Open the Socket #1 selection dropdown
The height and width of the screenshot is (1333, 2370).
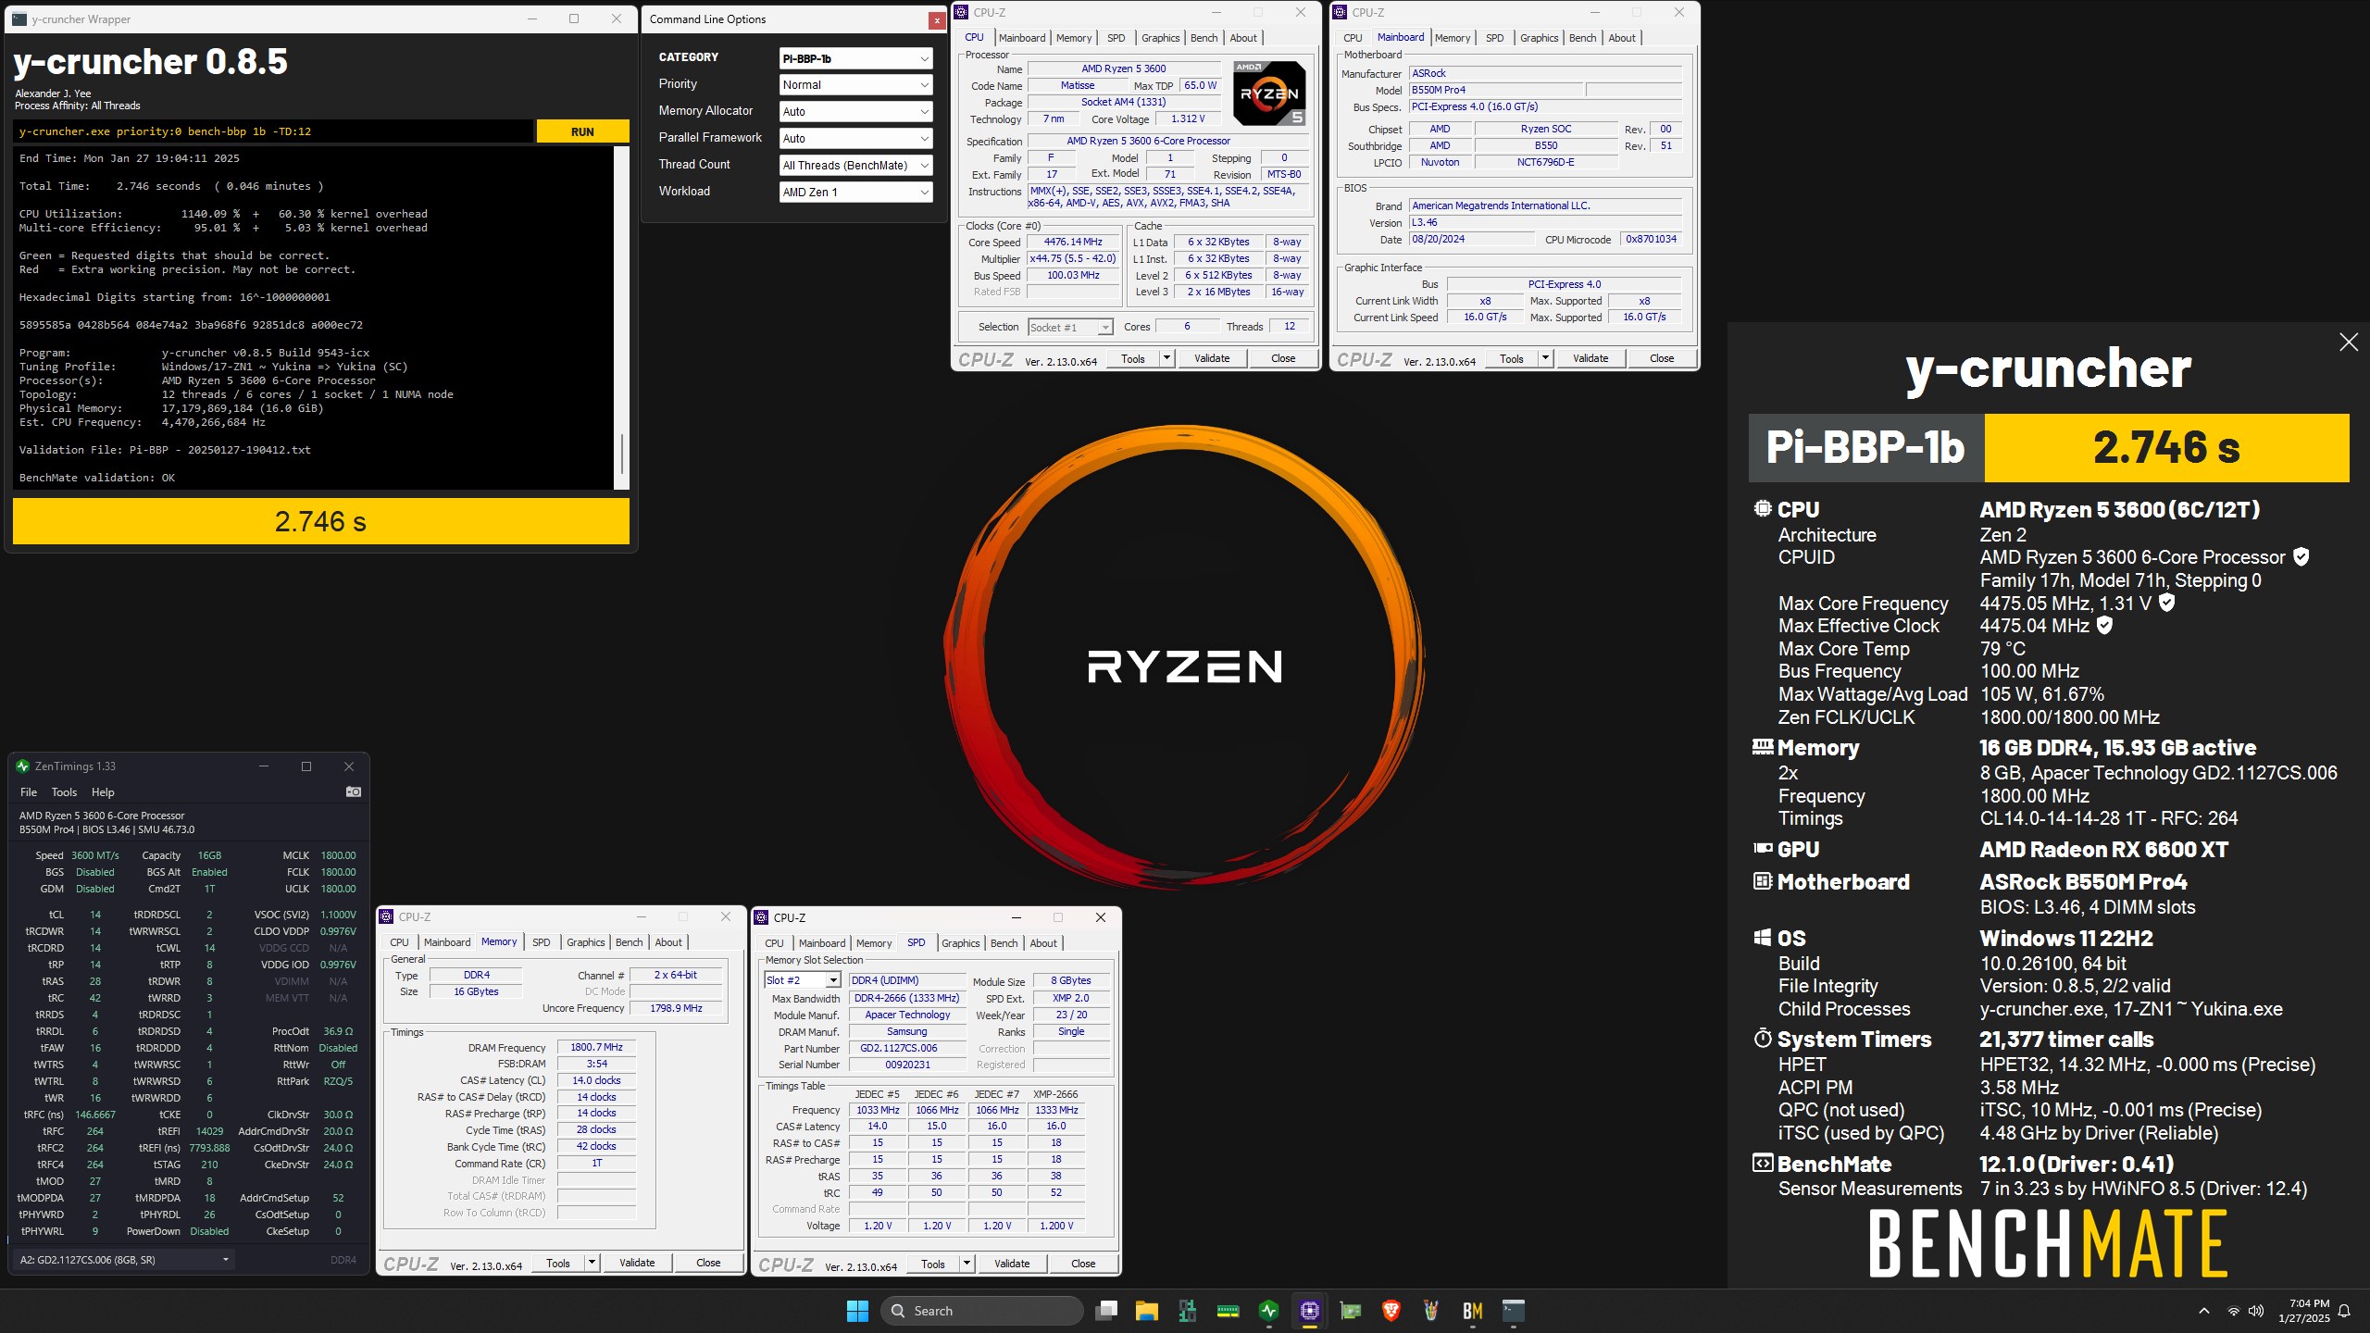pos(1070,327)
